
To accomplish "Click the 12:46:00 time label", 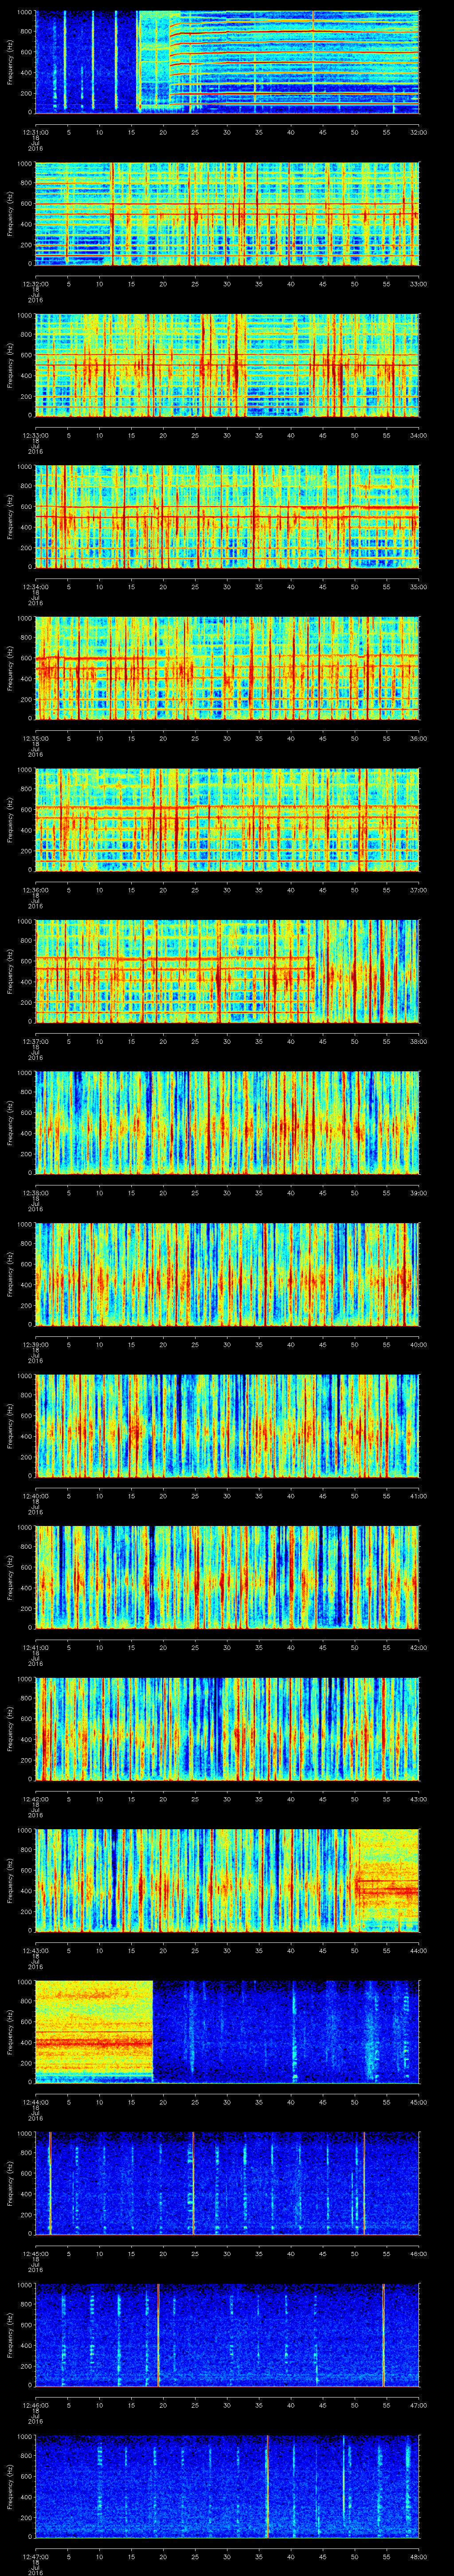I will click(36, 2405).
